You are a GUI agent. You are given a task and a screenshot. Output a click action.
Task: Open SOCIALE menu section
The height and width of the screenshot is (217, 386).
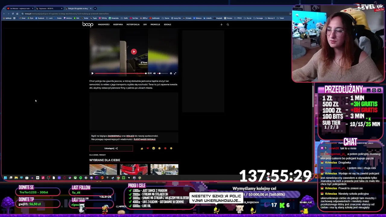(x=167, y=24)
